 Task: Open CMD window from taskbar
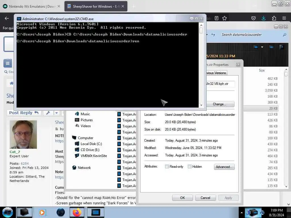pyautogui.click(x=96, y=212)
